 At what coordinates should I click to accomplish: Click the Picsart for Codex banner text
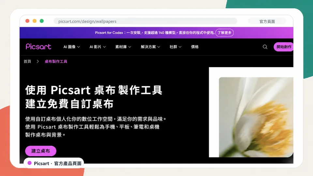155,33
